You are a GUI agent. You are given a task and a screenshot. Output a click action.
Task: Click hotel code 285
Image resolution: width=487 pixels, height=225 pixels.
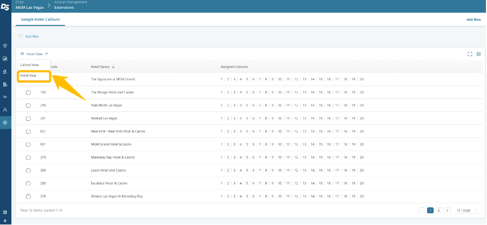tap(43, 184)
